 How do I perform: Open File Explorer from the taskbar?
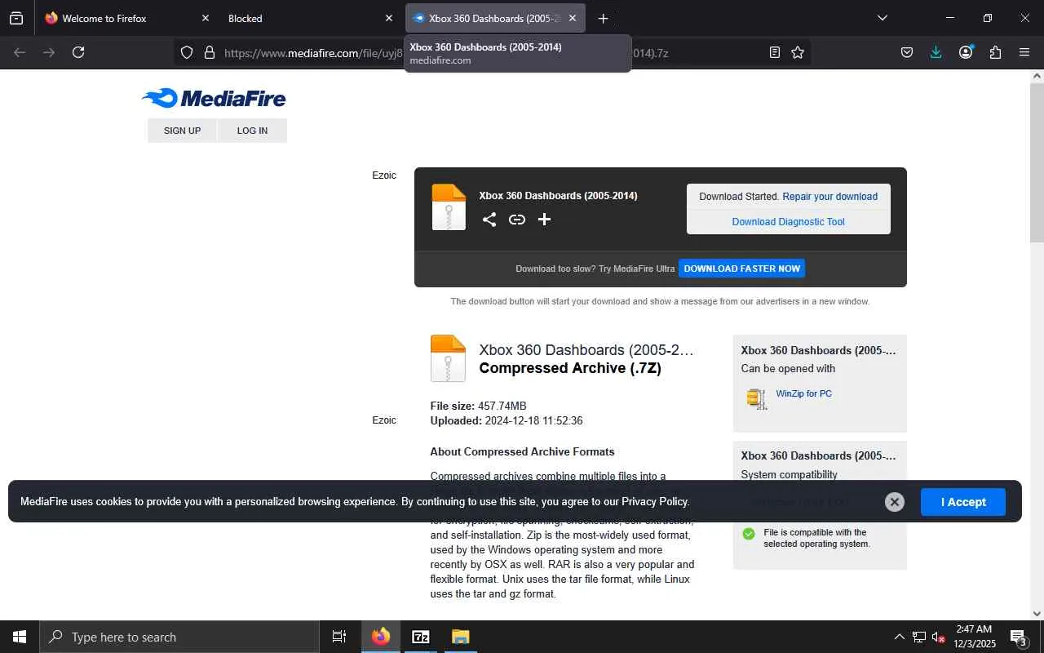[460, 637]
